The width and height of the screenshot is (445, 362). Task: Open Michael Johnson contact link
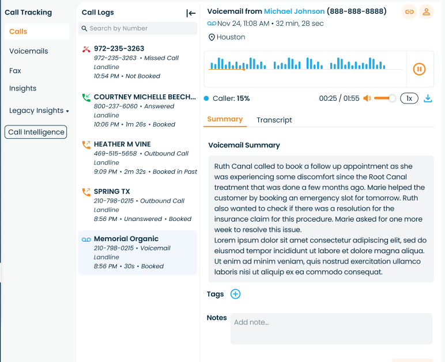pos(294,11)
